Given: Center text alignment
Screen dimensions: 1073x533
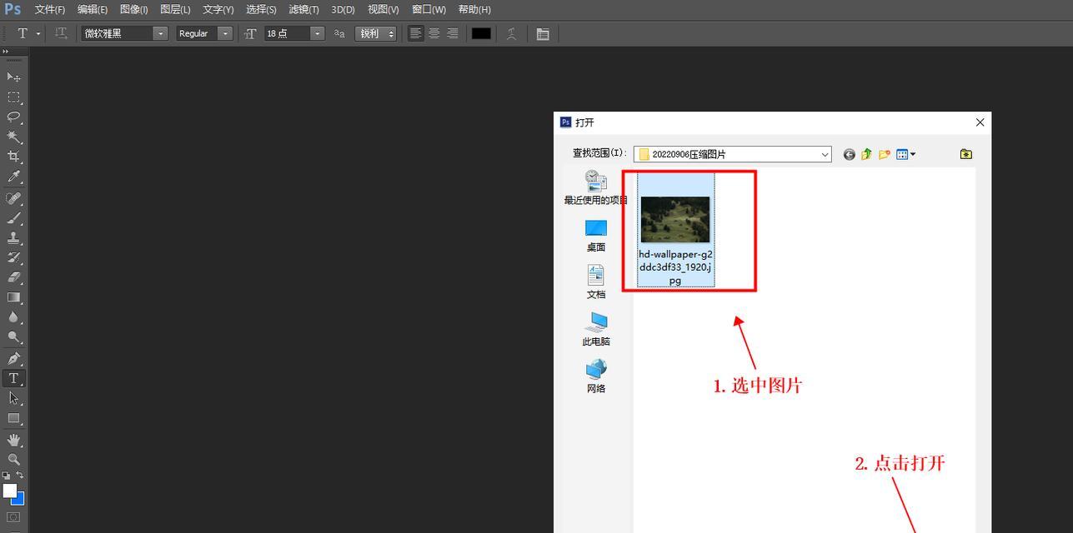Looking at the screenshot, I should [x=434, y=33].
